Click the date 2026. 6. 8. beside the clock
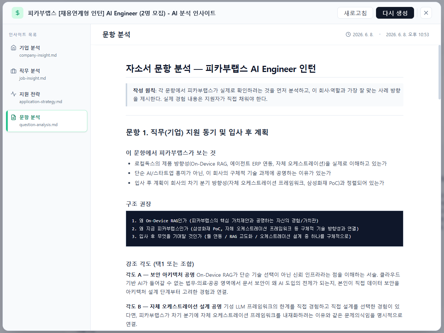This screenshot has width=444, height=333. coord(363,35)
